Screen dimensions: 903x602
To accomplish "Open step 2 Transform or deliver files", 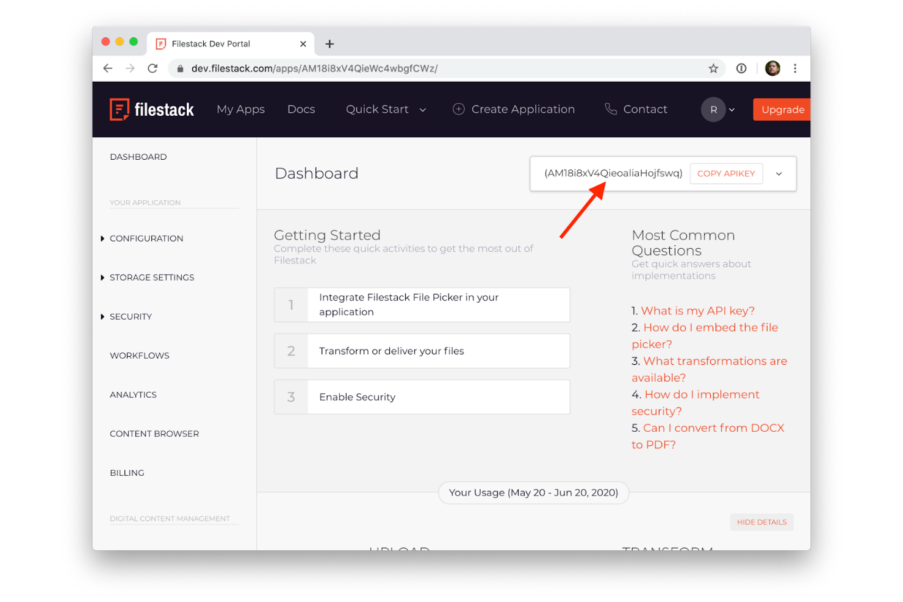I will [422, 351].
